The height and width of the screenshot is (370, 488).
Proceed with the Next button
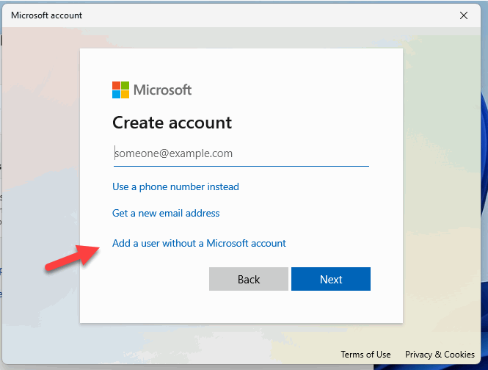point(331,279)
